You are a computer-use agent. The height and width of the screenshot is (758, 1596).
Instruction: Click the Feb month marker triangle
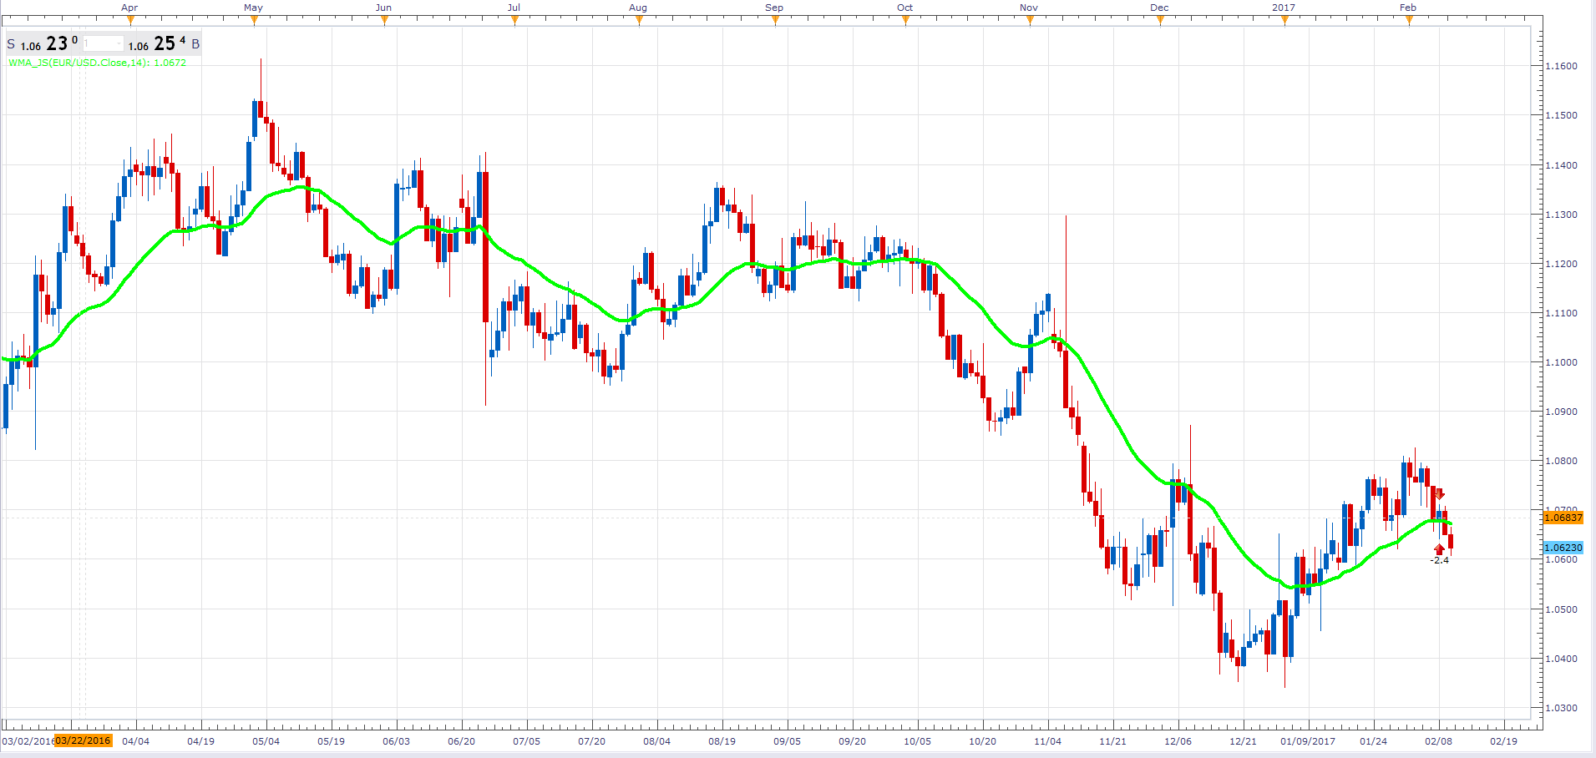point(1409,21)
